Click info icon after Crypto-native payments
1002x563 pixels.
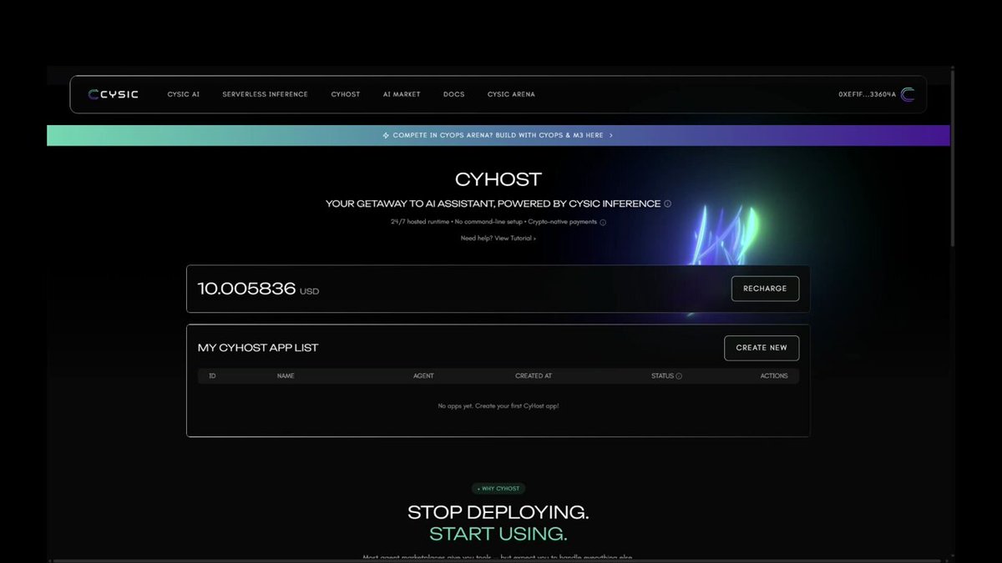[603, 222]
